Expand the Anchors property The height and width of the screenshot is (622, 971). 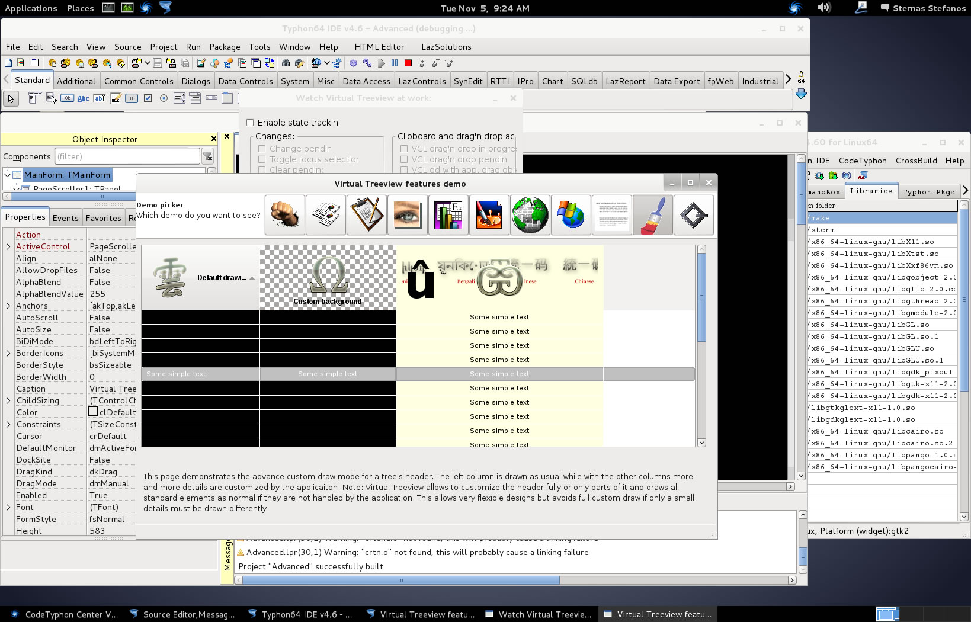click(x=8, y=306)
